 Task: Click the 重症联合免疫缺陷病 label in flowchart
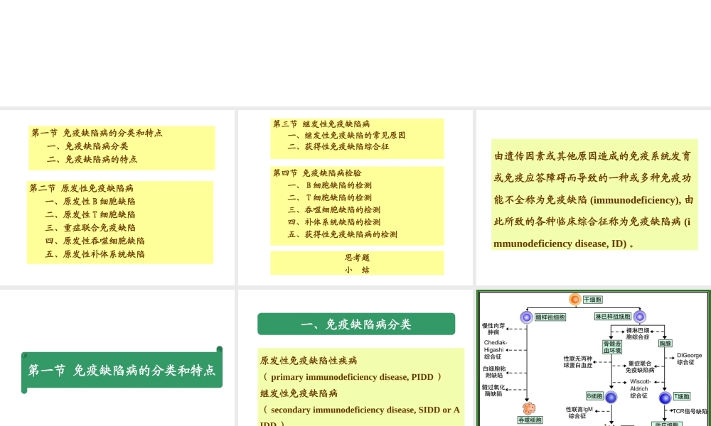[641, 366]
